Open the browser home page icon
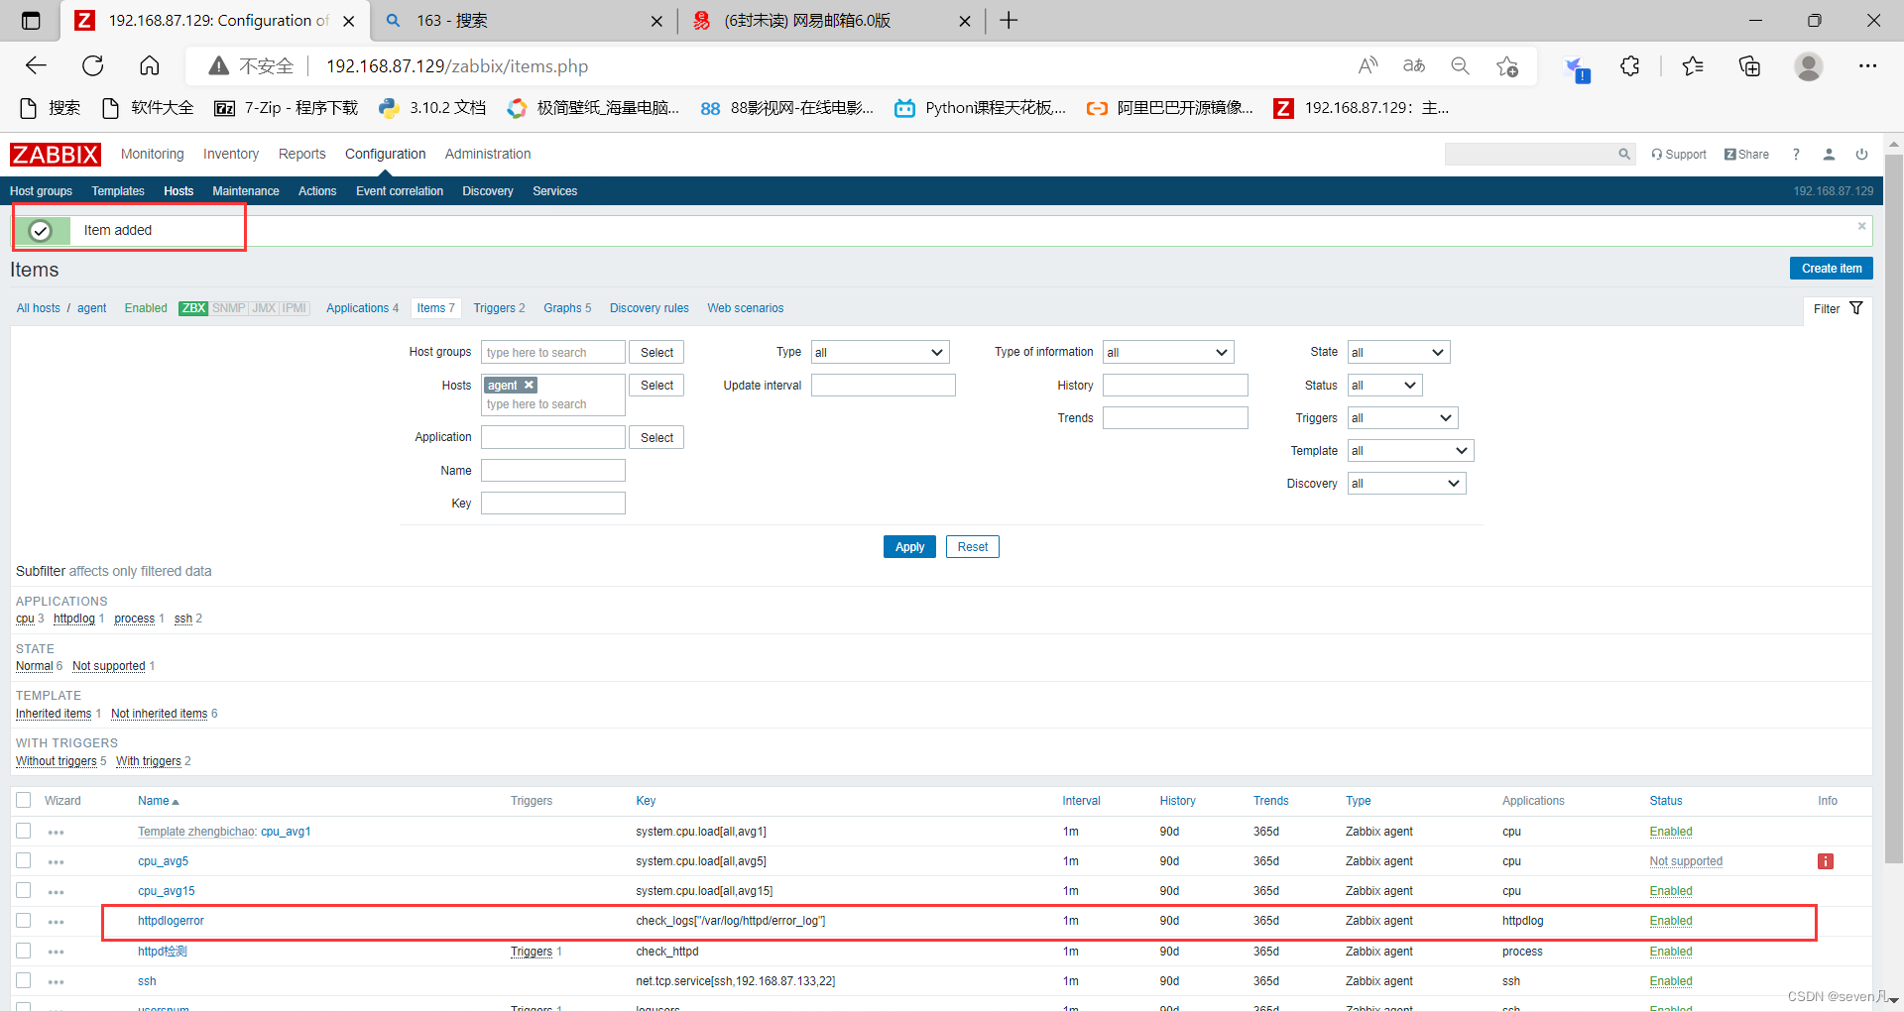This screenshot has width=1904, height=1012. click(150, 66)
